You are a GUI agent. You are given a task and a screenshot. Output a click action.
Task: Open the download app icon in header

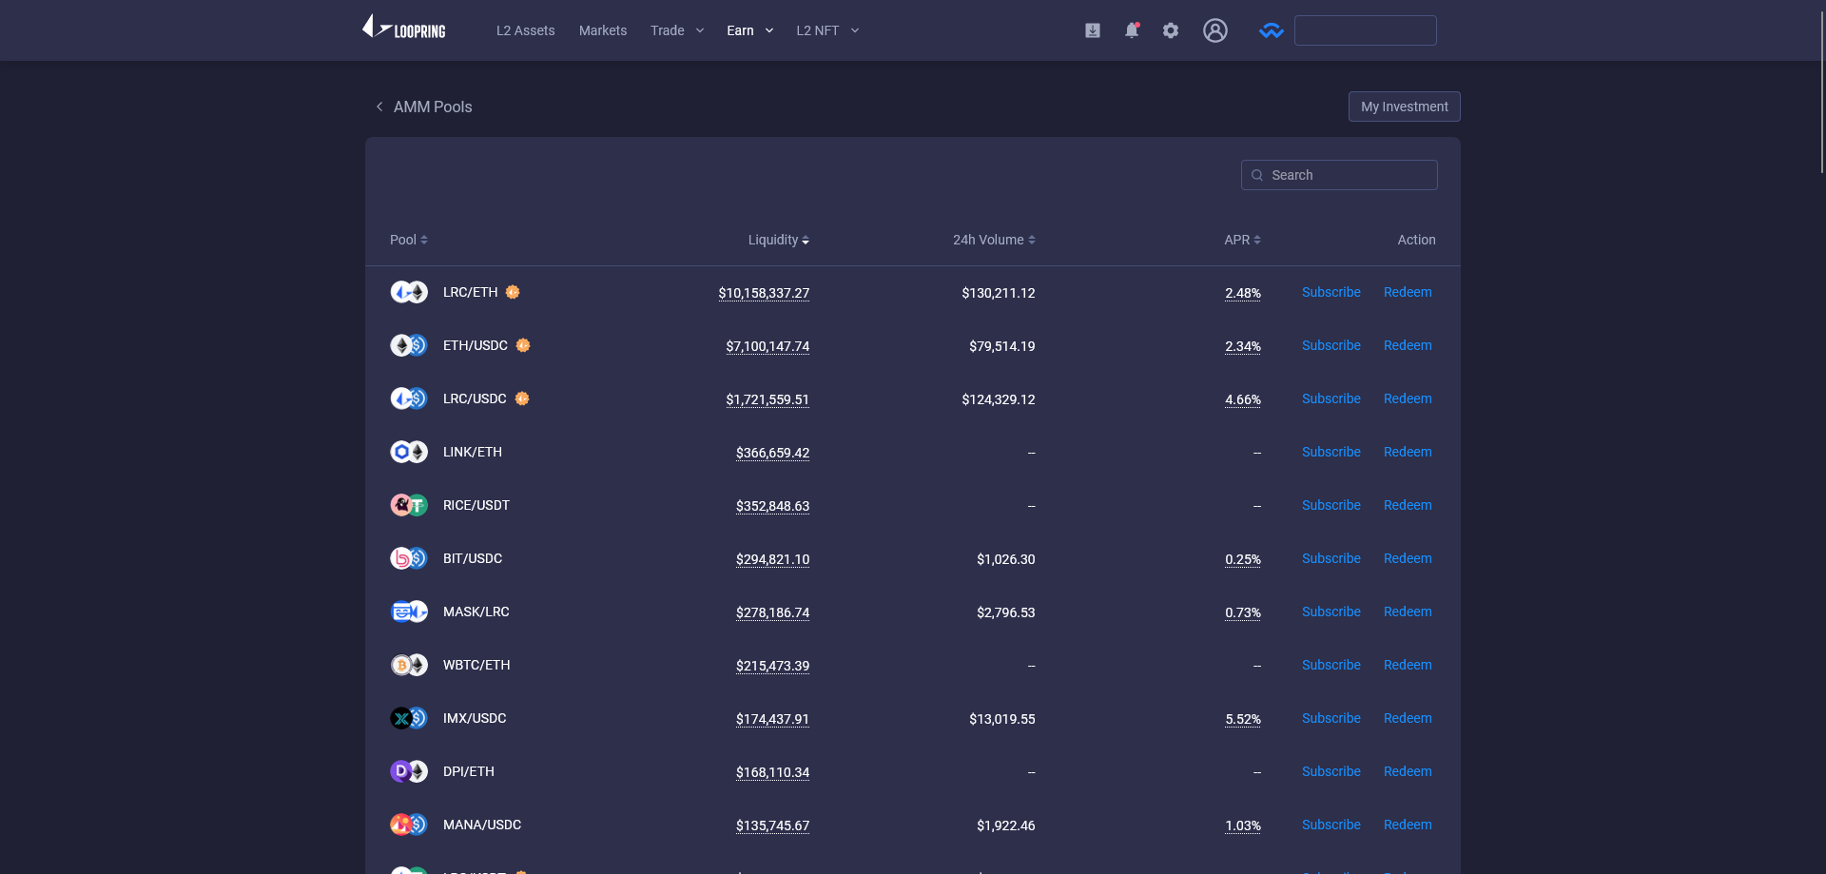(1093, 30)
